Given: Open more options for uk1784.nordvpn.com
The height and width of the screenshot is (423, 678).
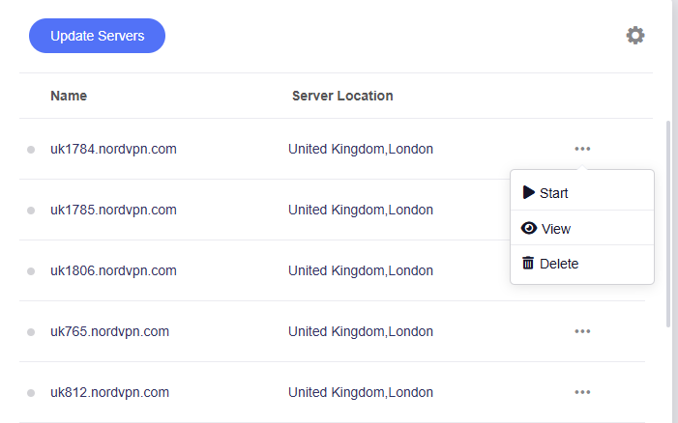Looking at the screenshot, I should [582, 149].
